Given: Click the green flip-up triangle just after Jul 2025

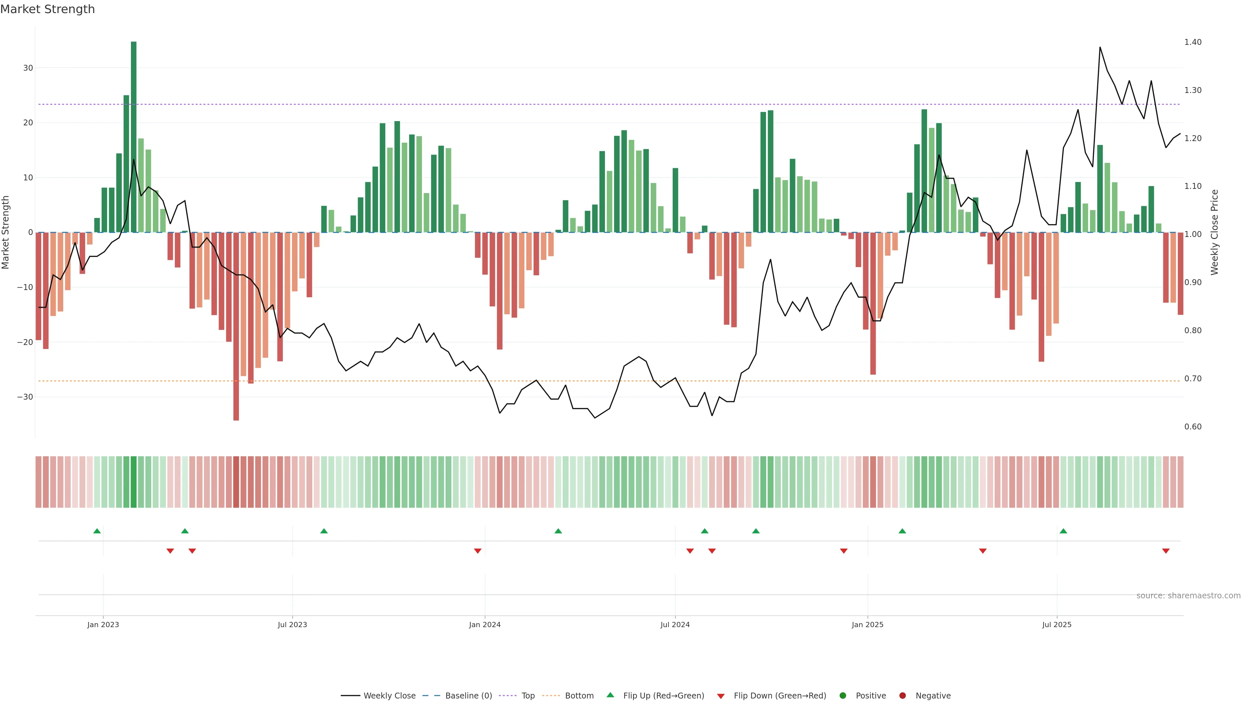Looking at the screenshot, I should 1063,531.
